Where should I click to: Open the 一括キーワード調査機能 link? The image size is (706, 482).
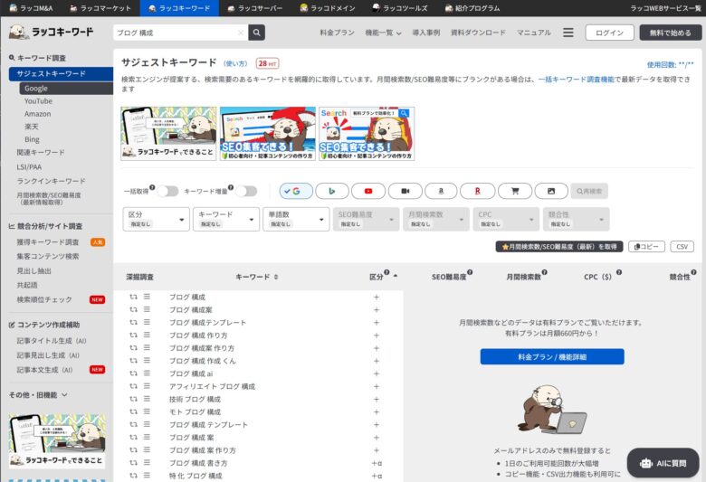tap(577, 80)
